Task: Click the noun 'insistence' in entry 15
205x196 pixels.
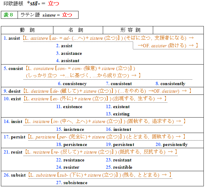Action: click(74, 129)
